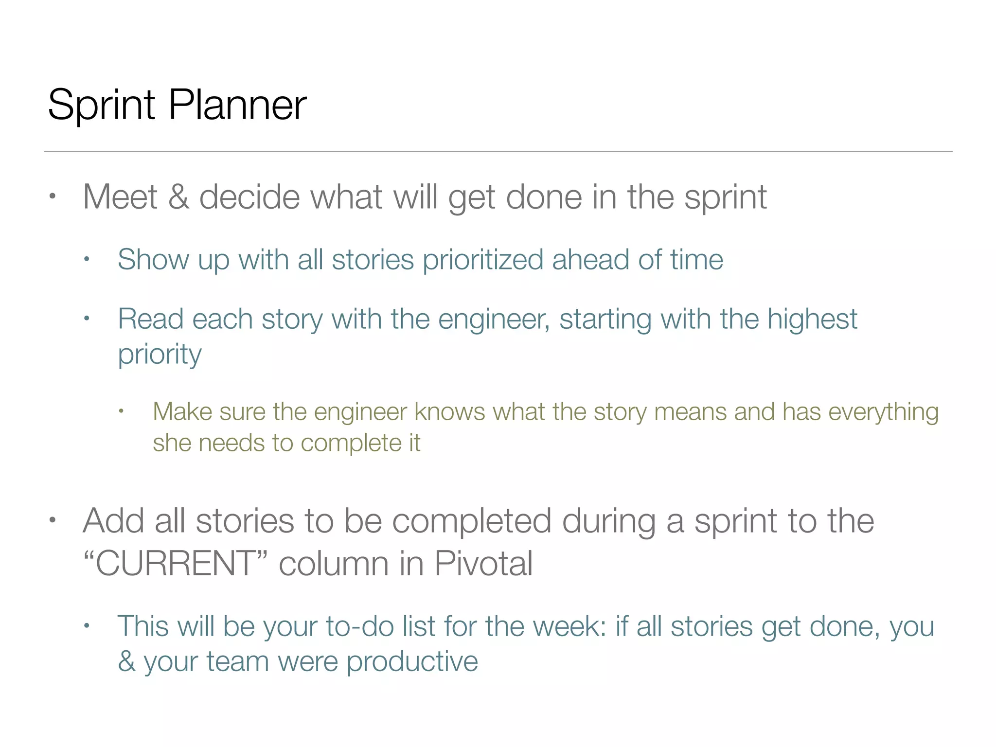Click the "Add all stories to be completed" line
The width and height of the screenshot is (996, 747).
click(478, 521)
